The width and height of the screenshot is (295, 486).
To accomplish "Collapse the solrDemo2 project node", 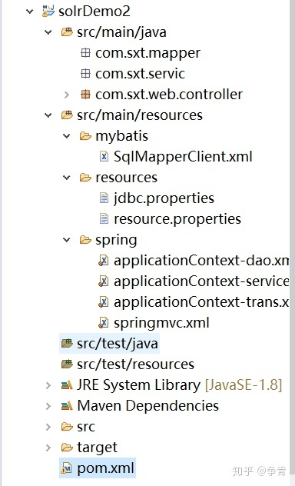I will tap(30, 12).
